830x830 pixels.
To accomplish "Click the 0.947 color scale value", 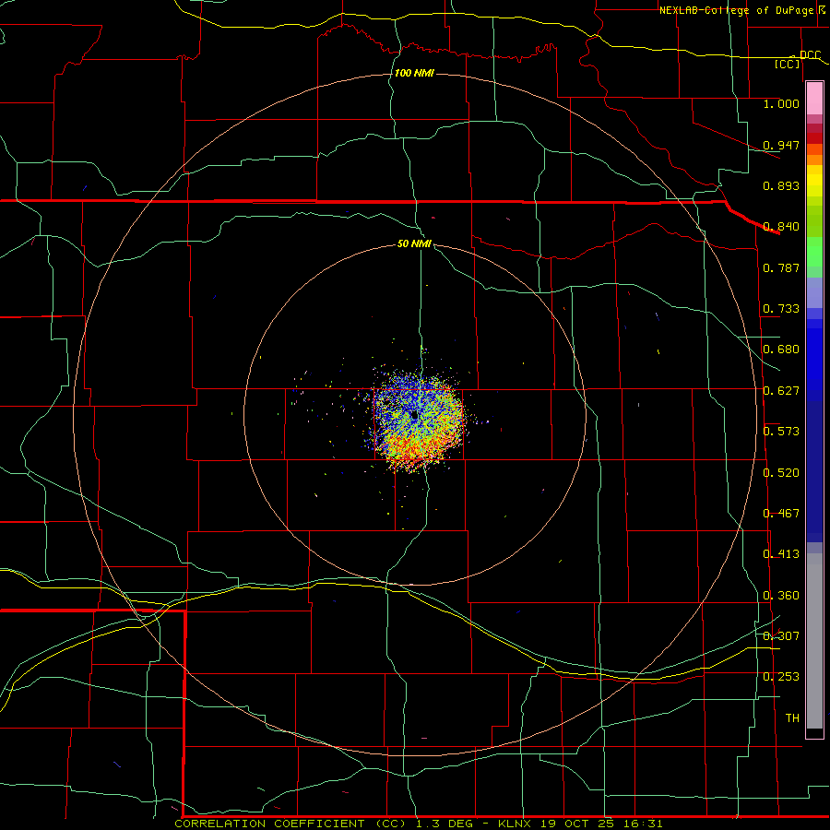I will pyautogui.click(x=781, y=145).
